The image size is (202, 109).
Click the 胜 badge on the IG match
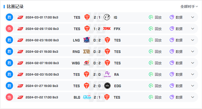[9, 17]
